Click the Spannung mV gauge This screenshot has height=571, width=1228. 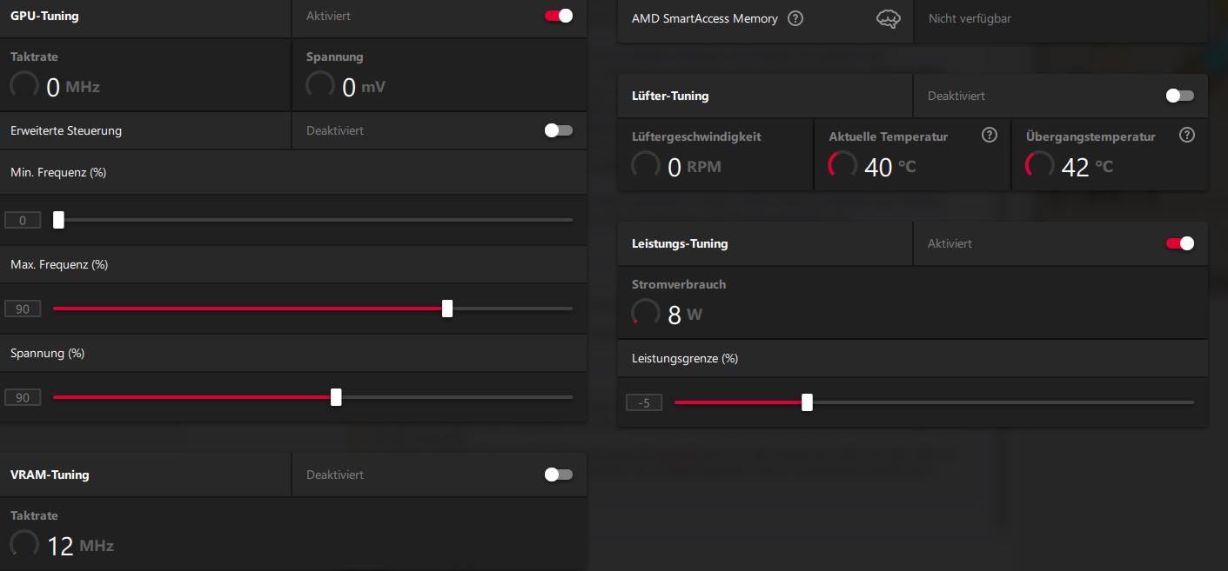320,86
